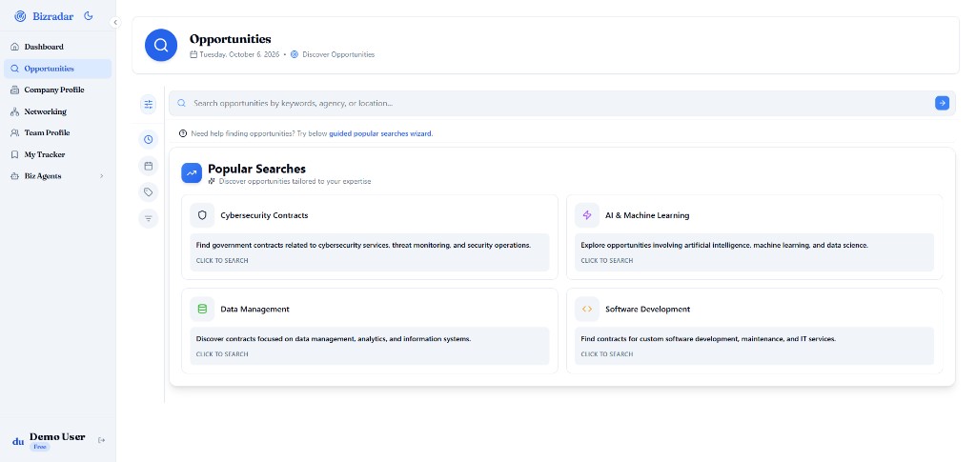Open Company Profile from the sidebar
Screen dimensions: 976x462
tap(57, 90)
